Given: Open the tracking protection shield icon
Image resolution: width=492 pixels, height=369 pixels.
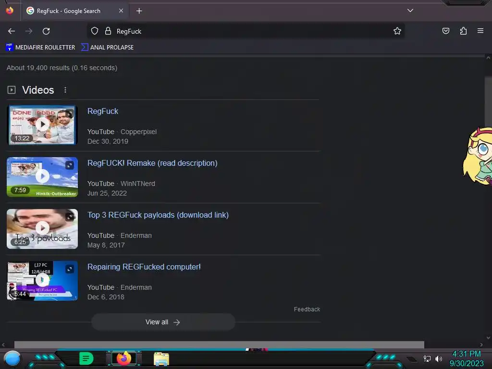Looking at the screenshot, I should click(x=95, y=31).
